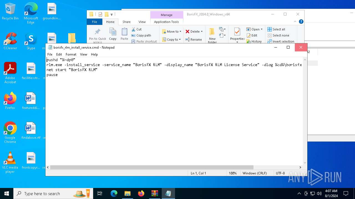Click Rename in the Explorer ribbon
This screenshot has height=199, width=355.
point(194,40)
